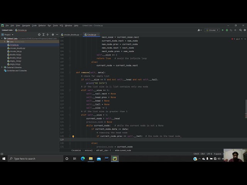The width and height of the screenshot is (247, 185).
Task: Click the grey Stop button in toolbar
Action: click(x=235, y=30)
